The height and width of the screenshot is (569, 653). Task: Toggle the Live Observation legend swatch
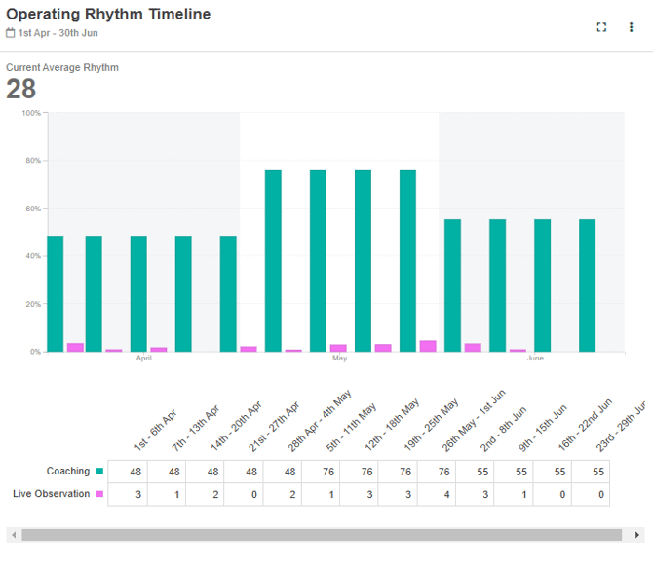(x=99, y=494)
